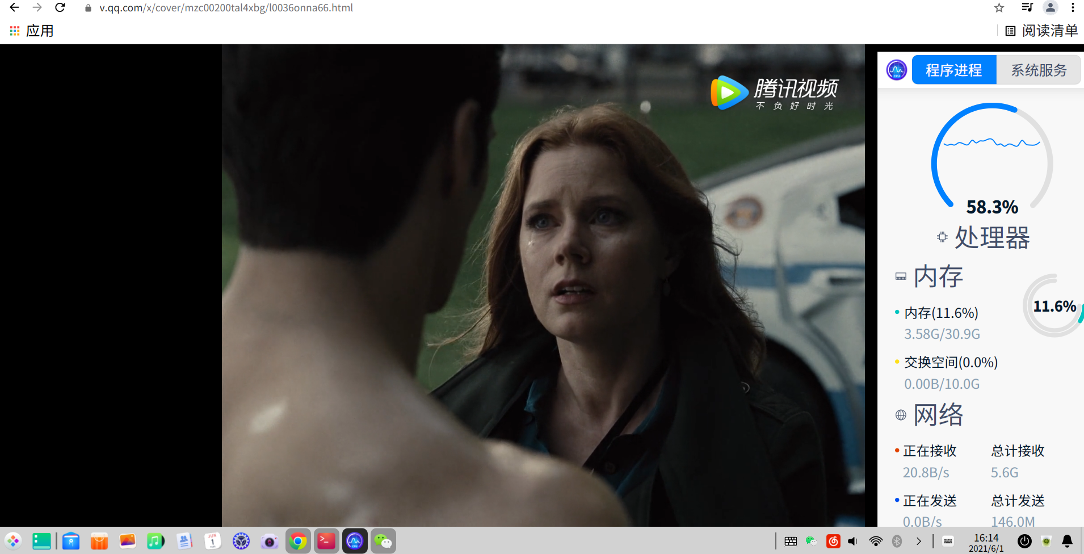1084x554 pixels.
Task: Open the notifications bell icon
Action: [x=1067, y=542]
